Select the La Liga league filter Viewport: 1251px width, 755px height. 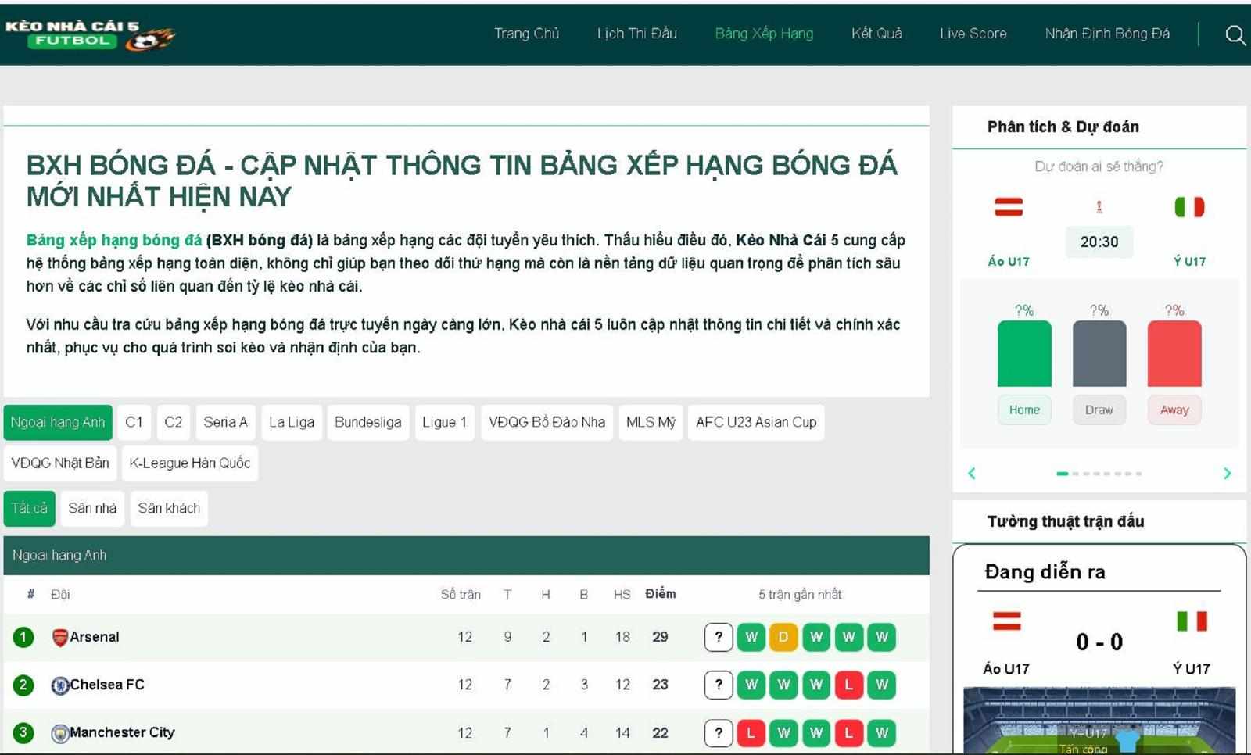click(x=292, y=422)
